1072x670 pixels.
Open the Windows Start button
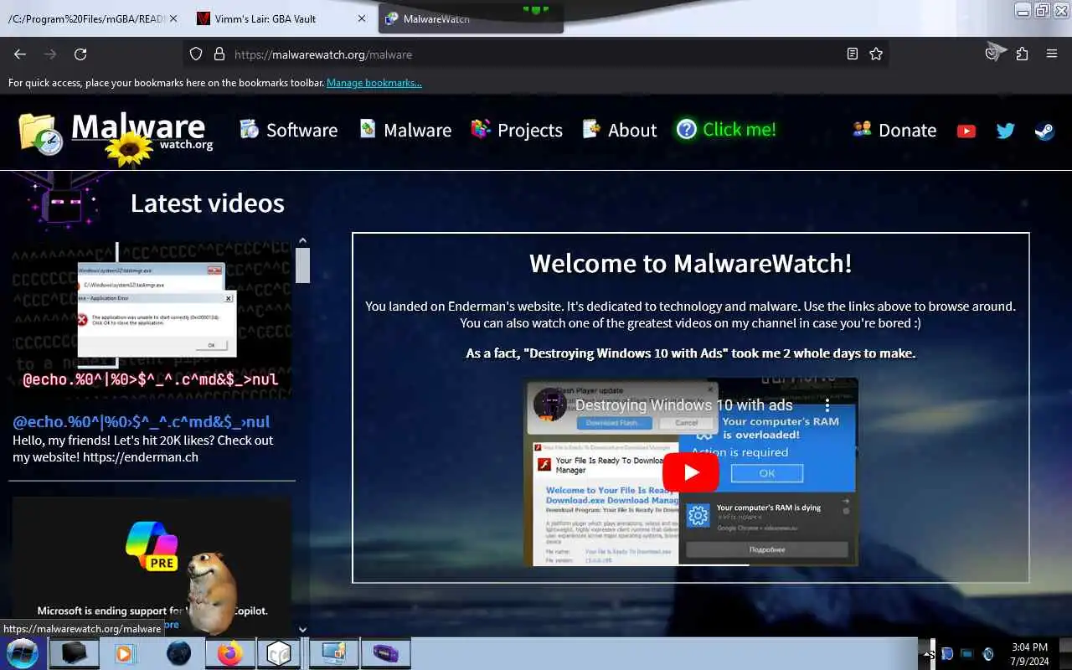(x=22, y=652)
